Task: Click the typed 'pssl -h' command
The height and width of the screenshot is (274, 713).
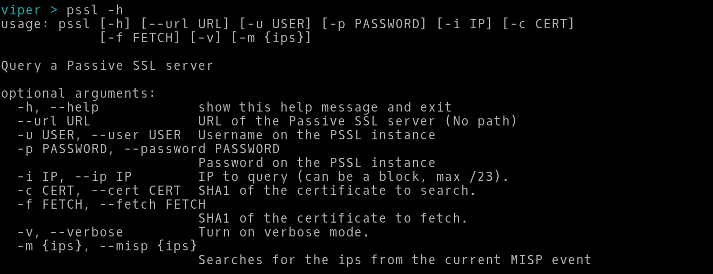Action: click(95, 10)
